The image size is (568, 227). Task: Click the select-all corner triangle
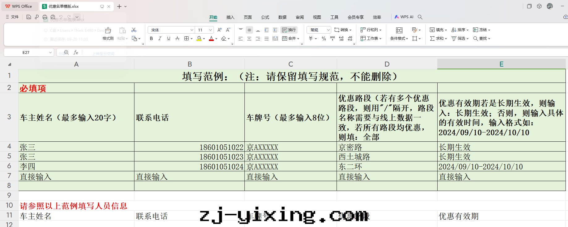10,64
